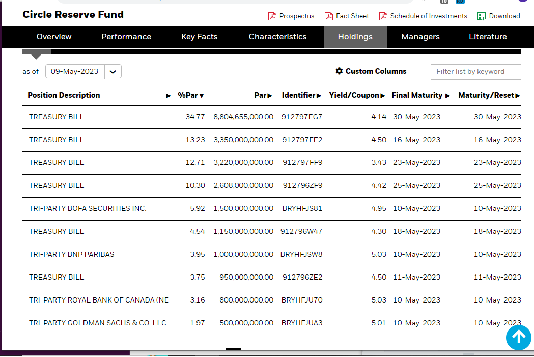Viewport: 534px width, 357px height.
Task: Click final maturity 18-May-2023
Action: 416,231
